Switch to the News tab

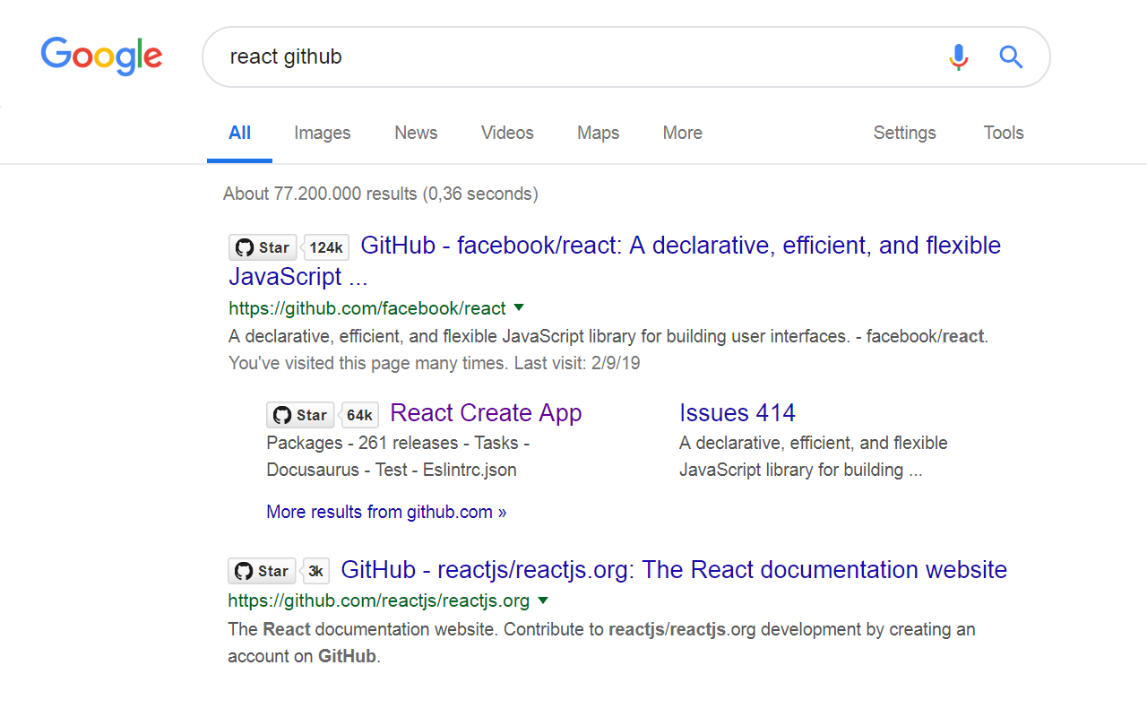416,133
